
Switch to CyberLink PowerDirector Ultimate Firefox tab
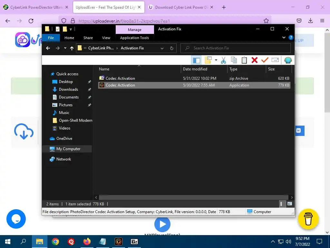tap(36, 7)
